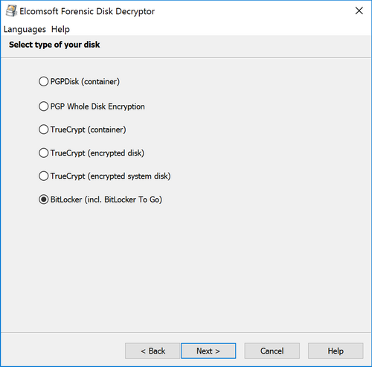The height and width of the screenshot is (367, 372).
Task: Select TrueCrypt (encrypted system disk) radio
Action: coord(43,176)
